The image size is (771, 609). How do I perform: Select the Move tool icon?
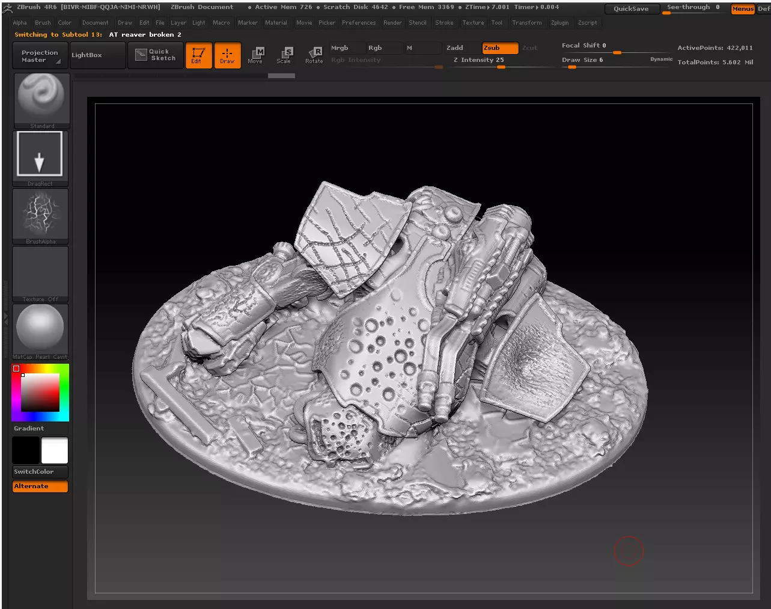pos(255,55)
